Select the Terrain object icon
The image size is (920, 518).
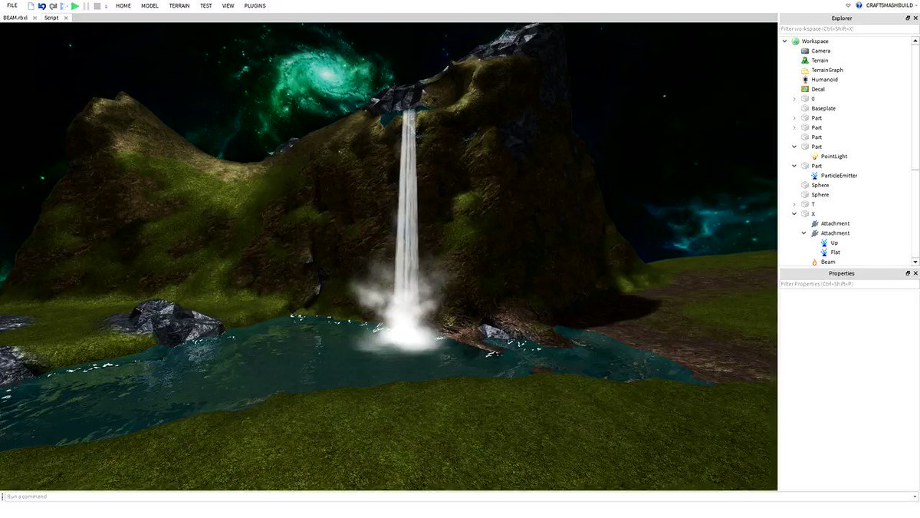[804, 61]
